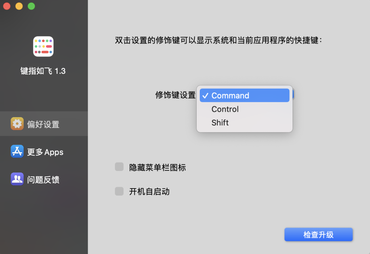The image size is (370, 254).
Task: Toggle the 开机自启动 checkbox
Action: coord(119,191)
